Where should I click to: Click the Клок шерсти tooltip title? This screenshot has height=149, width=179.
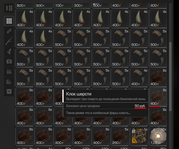point(79,94)
